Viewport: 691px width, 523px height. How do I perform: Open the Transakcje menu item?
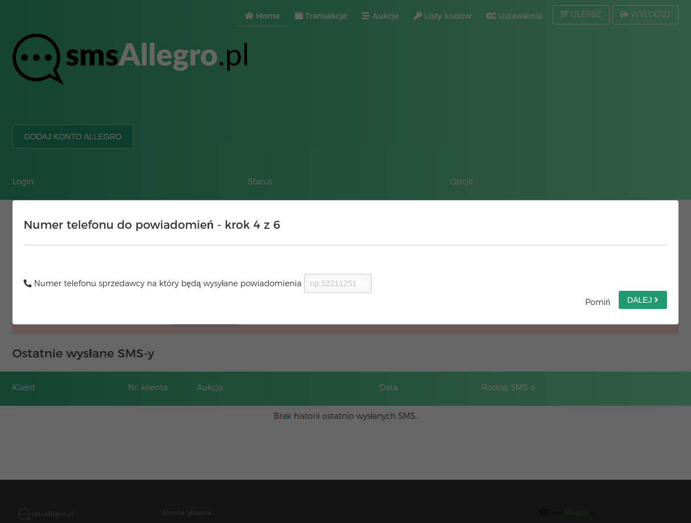tap(321, 16)
